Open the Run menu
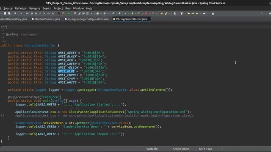This screenshot has height=152, width=271. (x=68, y=8)
